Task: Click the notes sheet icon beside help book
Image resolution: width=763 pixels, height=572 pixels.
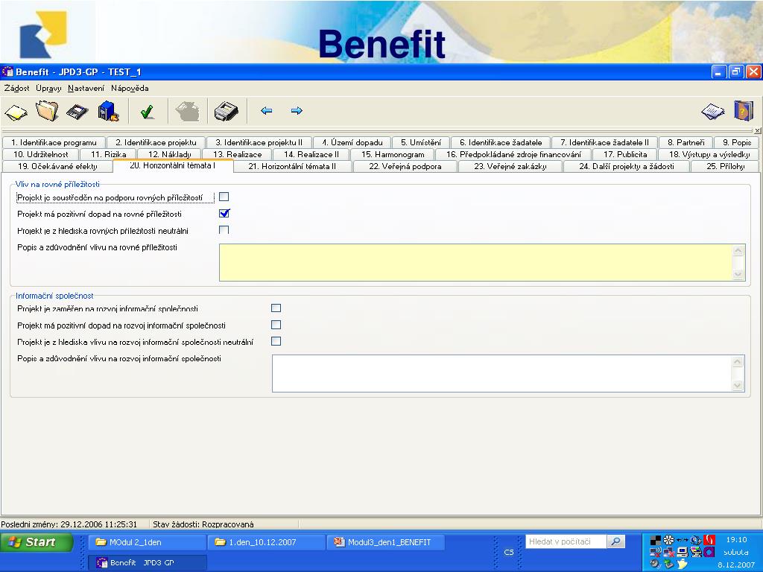Action: pyautogui.click(x=713, y=112)
